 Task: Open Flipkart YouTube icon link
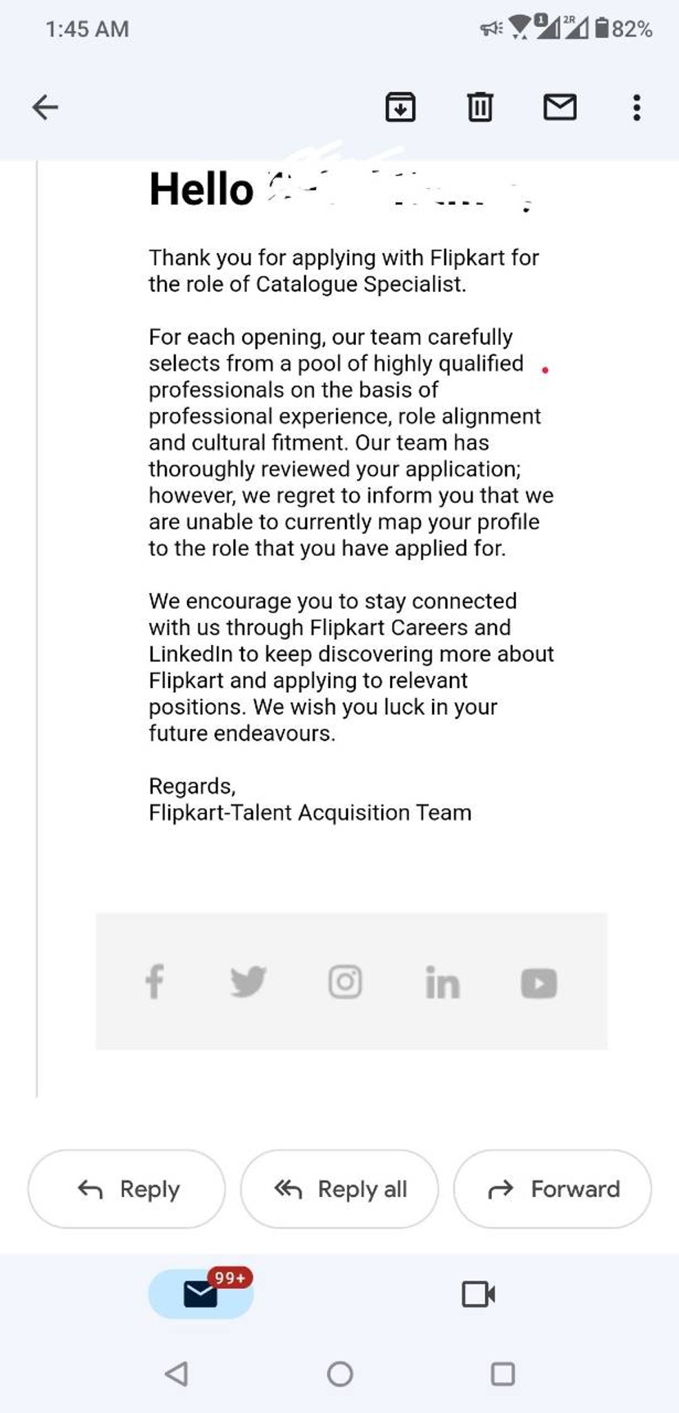coord(539,982)
